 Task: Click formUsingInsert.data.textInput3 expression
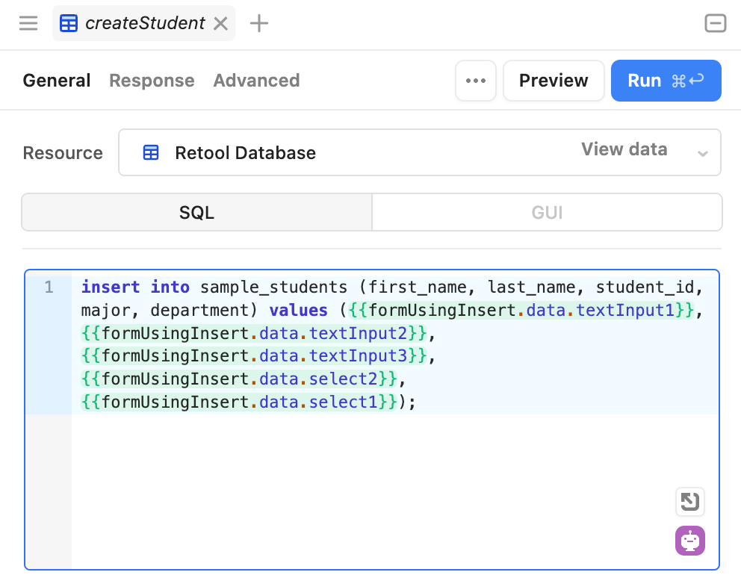point(254,355)
